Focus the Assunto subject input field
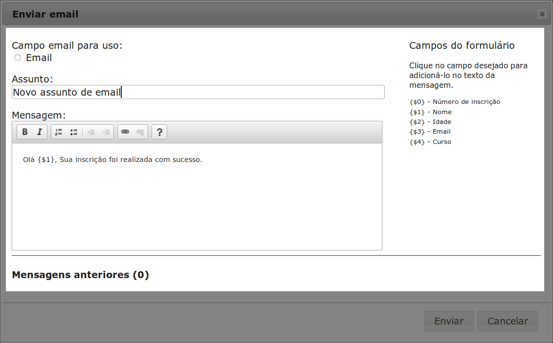This screenshot has width=553, height=343. pyautogui.click(x=198, y=92)
